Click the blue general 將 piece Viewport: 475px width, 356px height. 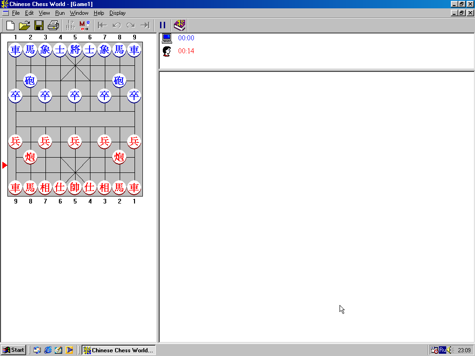coord(75,50)
